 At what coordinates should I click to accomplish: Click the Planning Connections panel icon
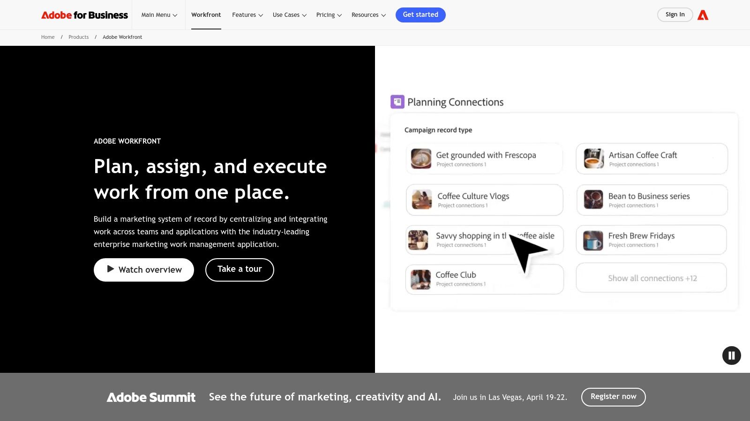pyautogui.click(x=397, y=102)
